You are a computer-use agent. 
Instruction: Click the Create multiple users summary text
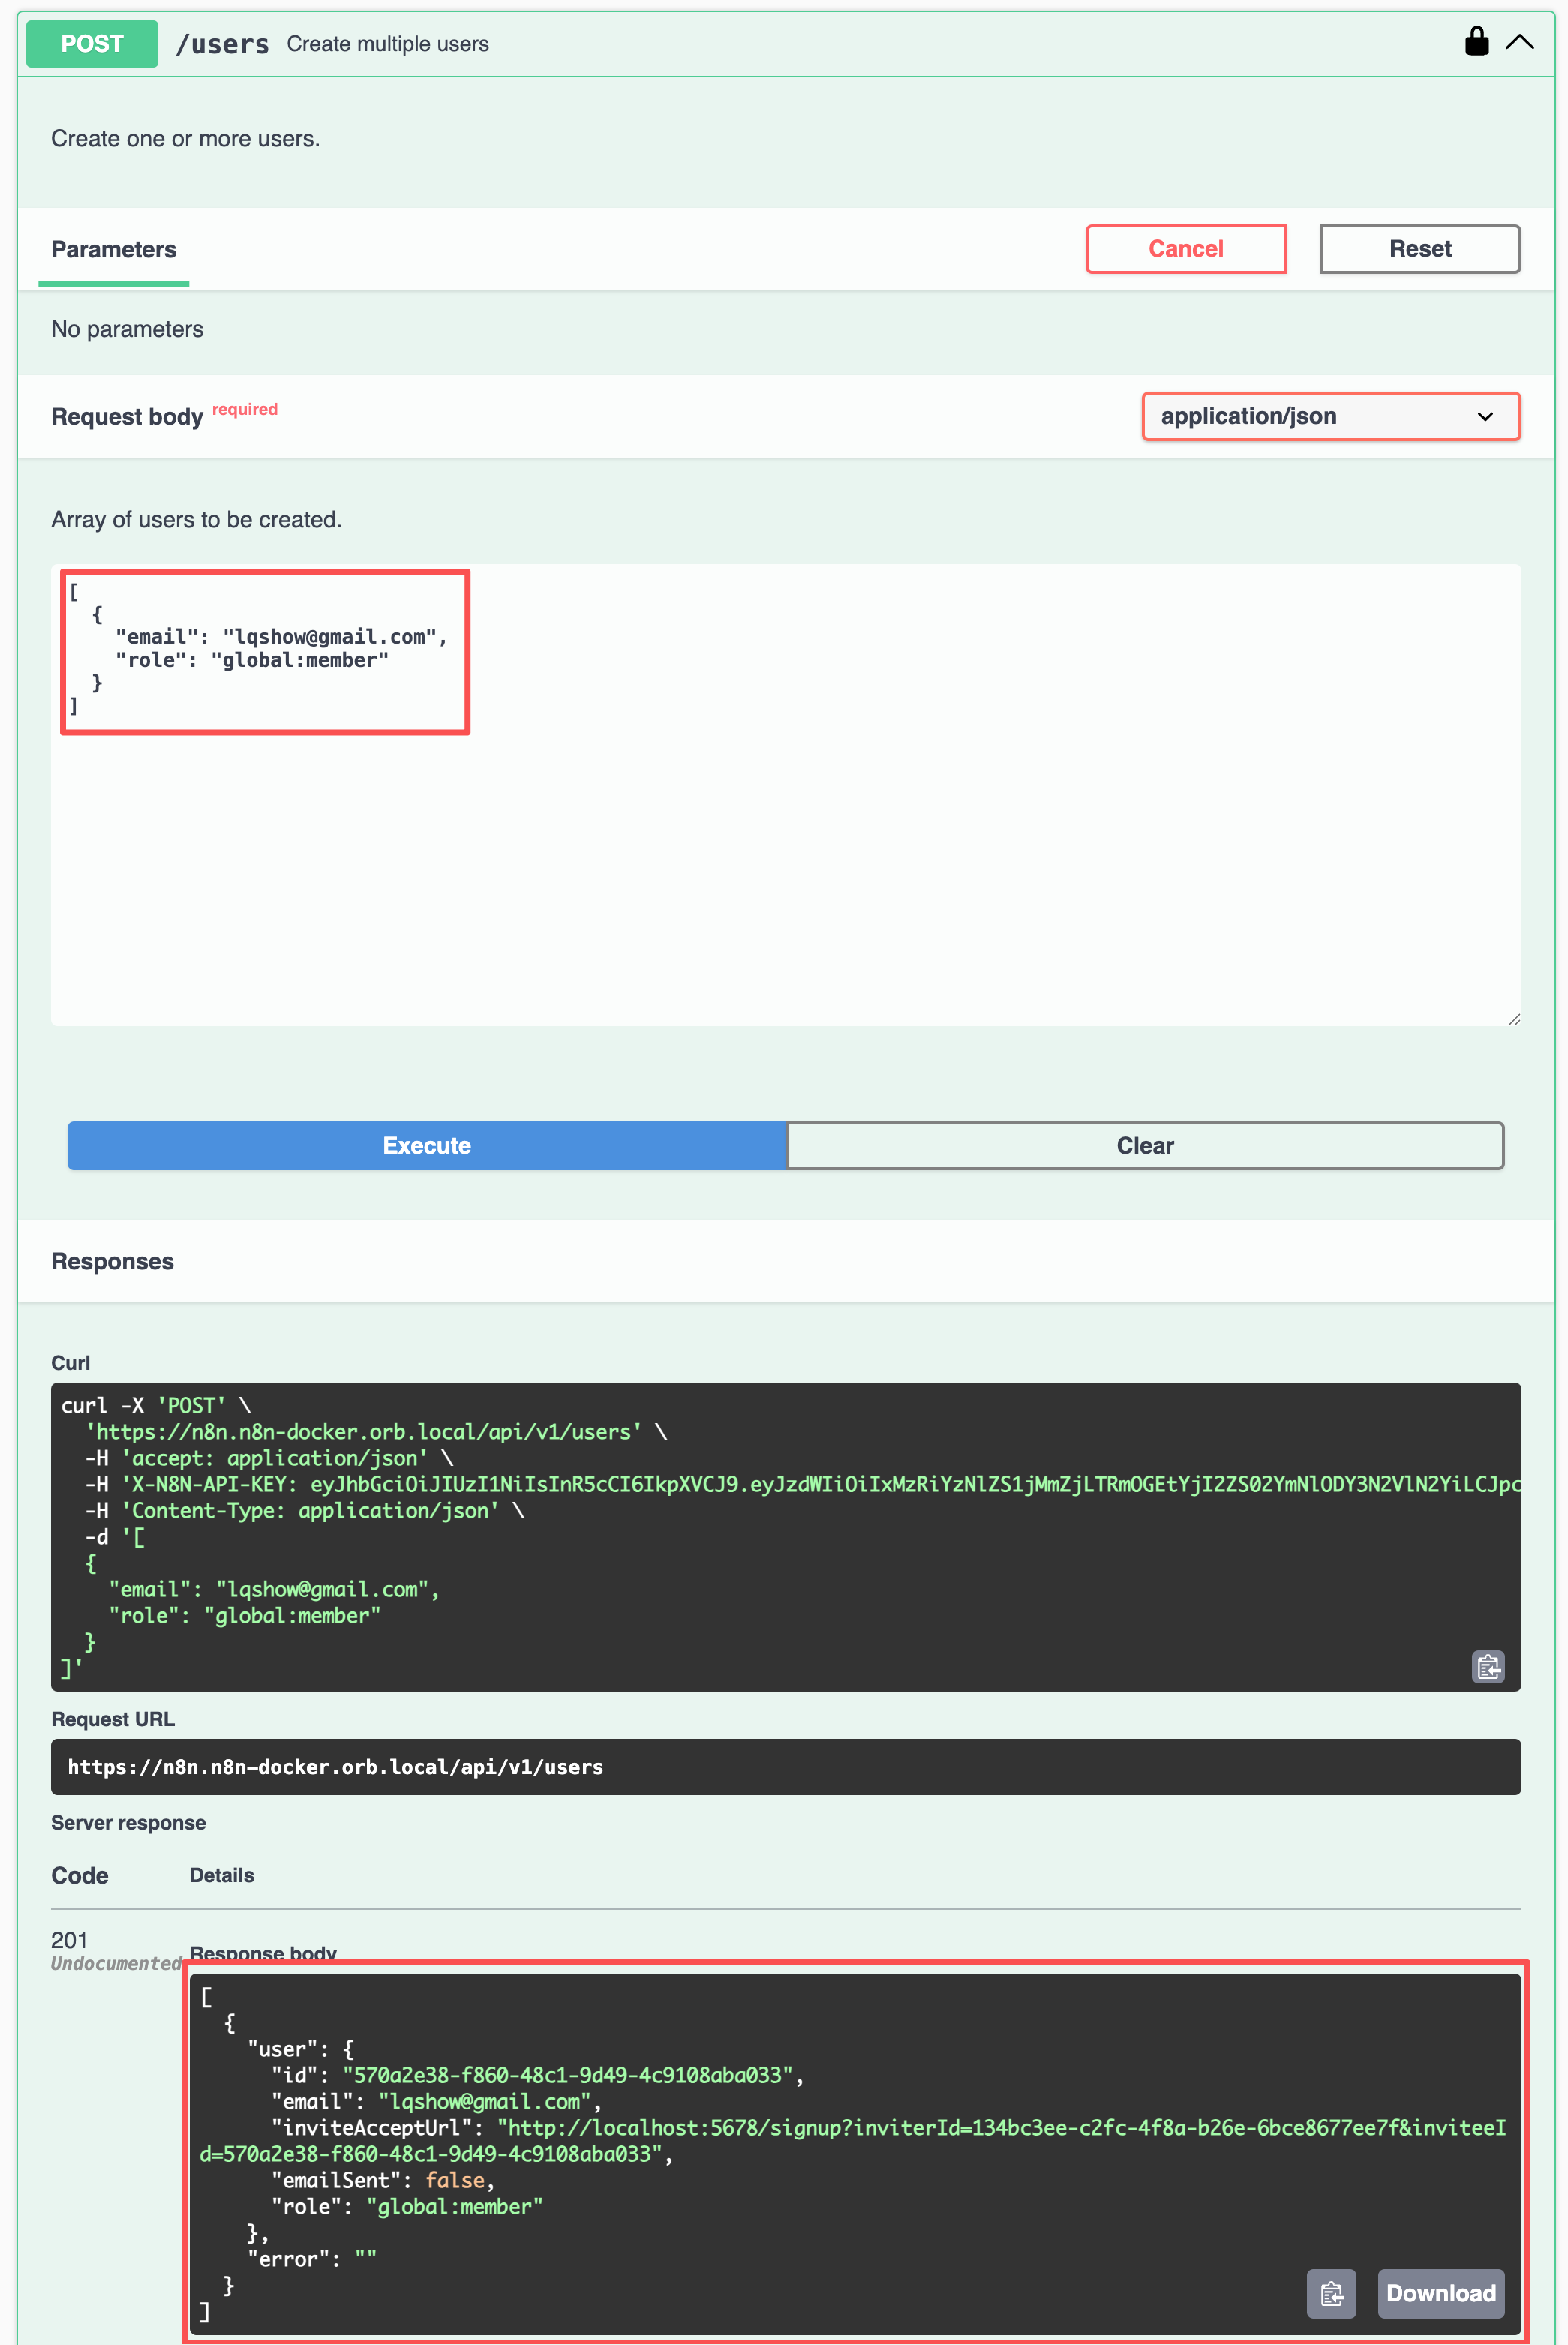(x=388, y=44)
